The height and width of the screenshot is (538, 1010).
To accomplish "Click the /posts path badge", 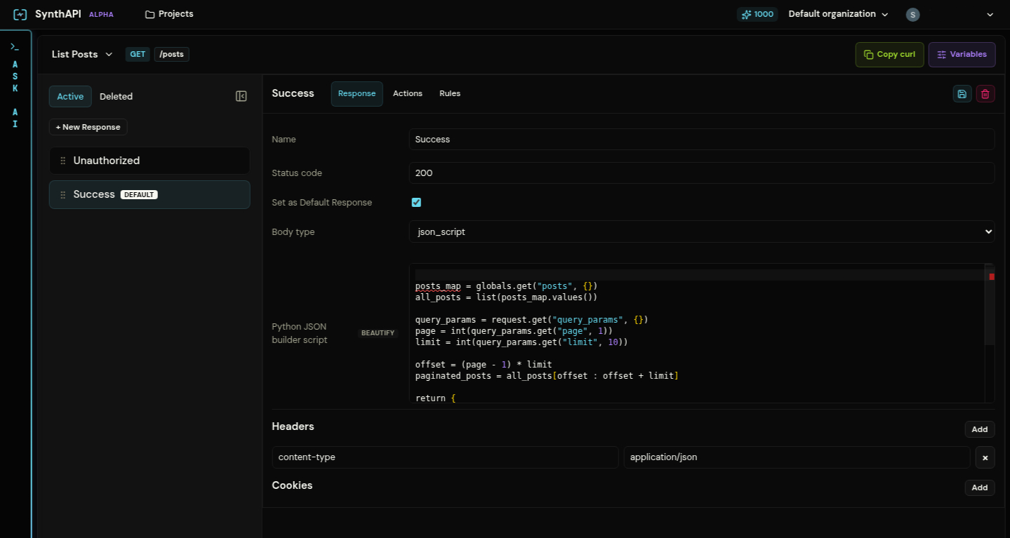I will point(172,54).
